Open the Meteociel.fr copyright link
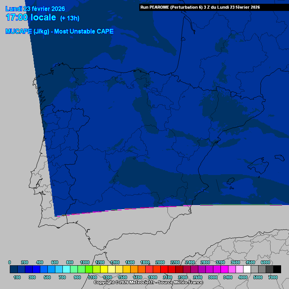Image resolution: width=289 pixels, height=289 pixels. 148,282
